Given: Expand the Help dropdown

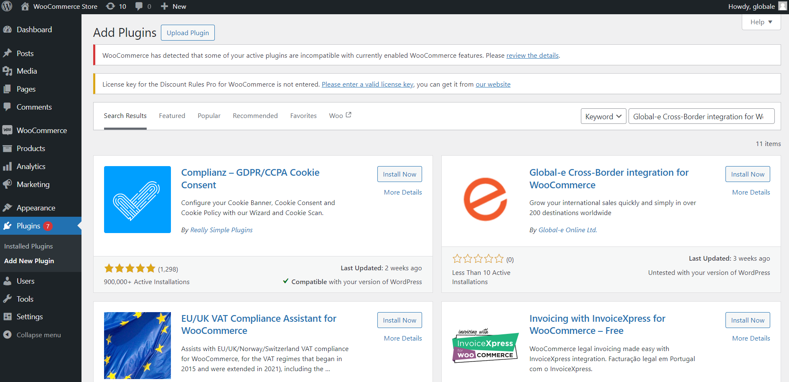Looking at the screenshot, I should [761, 22].
